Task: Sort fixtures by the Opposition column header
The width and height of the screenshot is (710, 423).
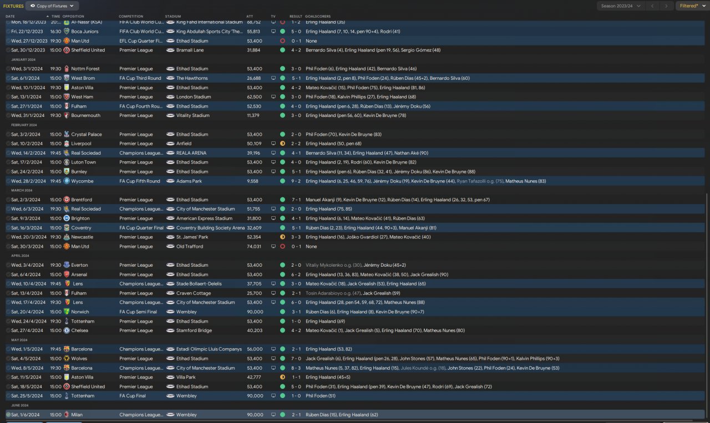Action: coord(73,17)
